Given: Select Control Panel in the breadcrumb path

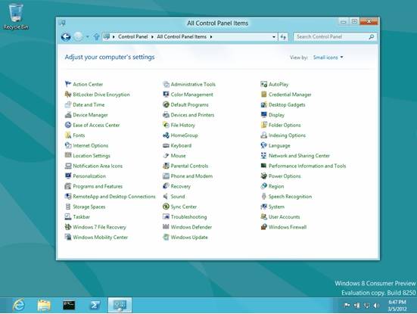Looking at the screenshot, I should pos(132,36).
